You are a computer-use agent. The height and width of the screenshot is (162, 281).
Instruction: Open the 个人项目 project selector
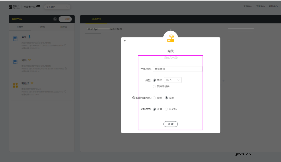(x=57, y=7)
